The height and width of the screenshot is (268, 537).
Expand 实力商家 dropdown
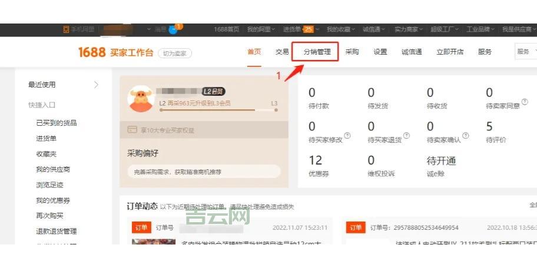click(x=421, y=30)
